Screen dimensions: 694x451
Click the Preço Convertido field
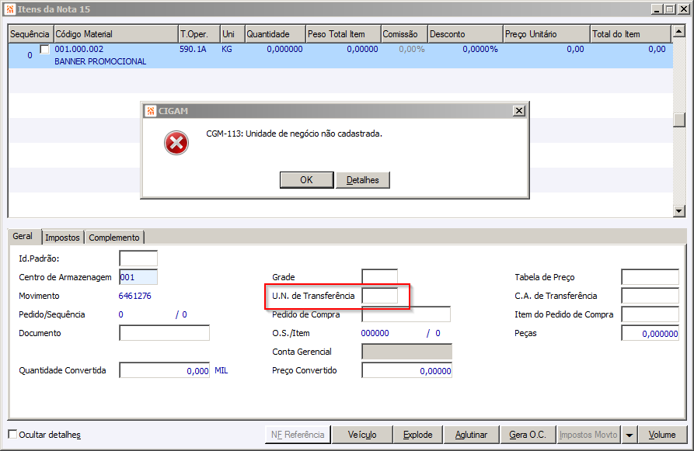[406, 370]
